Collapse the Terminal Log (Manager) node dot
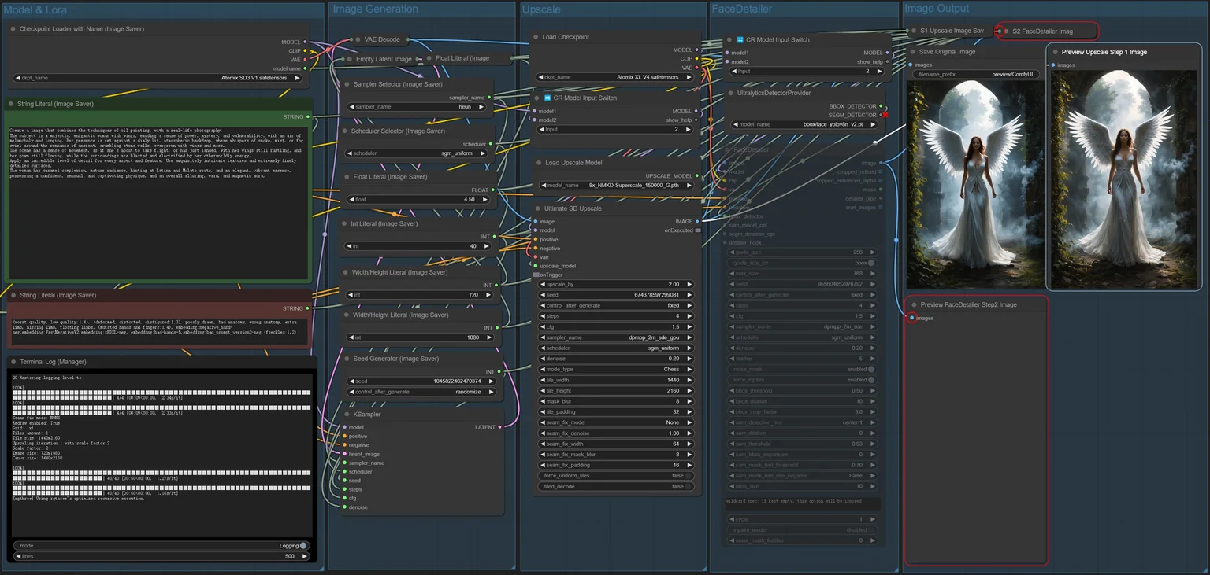1210x575 pixels. pyautogui.click(x=13, y=362)
